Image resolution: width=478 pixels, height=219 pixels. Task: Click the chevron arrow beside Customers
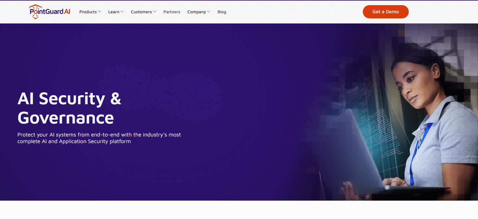pos(154,12)
